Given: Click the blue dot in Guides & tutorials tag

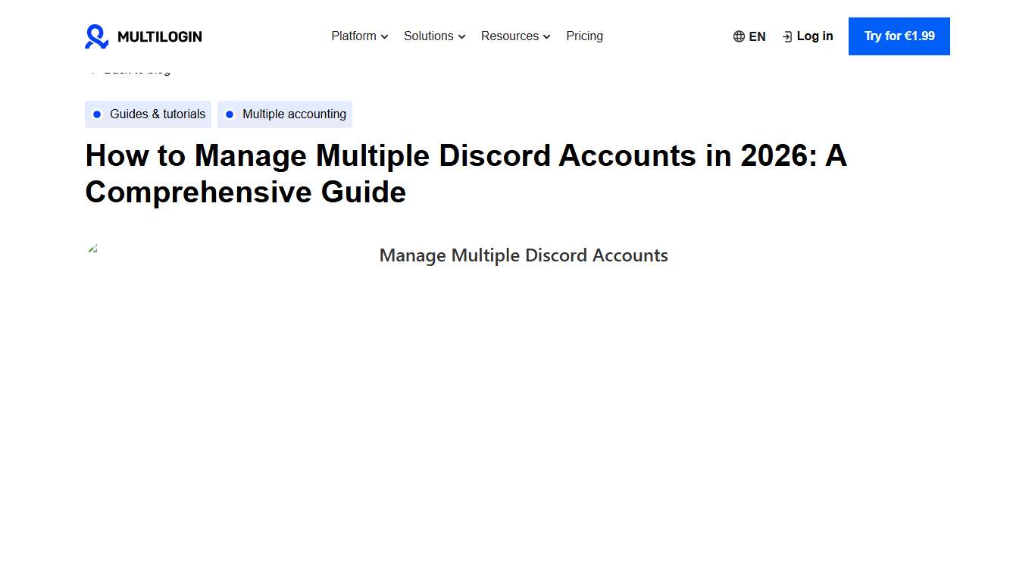Looking at the screenshot, I should click(97, 114).
